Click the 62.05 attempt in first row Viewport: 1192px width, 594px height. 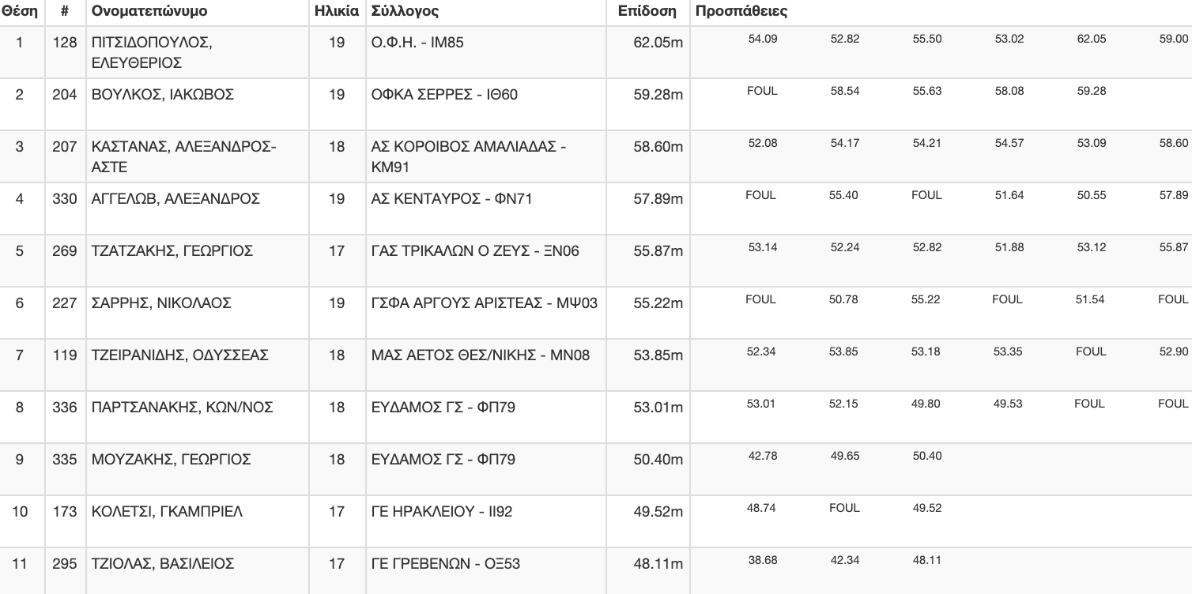[1092, 39]
